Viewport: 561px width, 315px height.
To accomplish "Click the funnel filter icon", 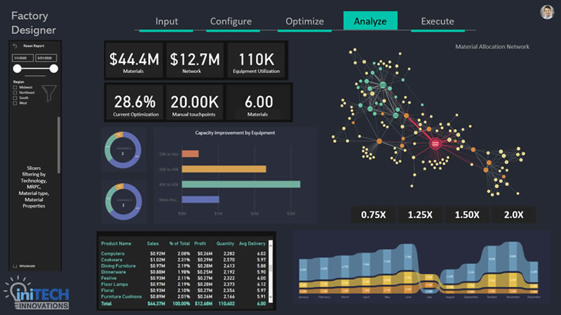I will click(49, 93).
